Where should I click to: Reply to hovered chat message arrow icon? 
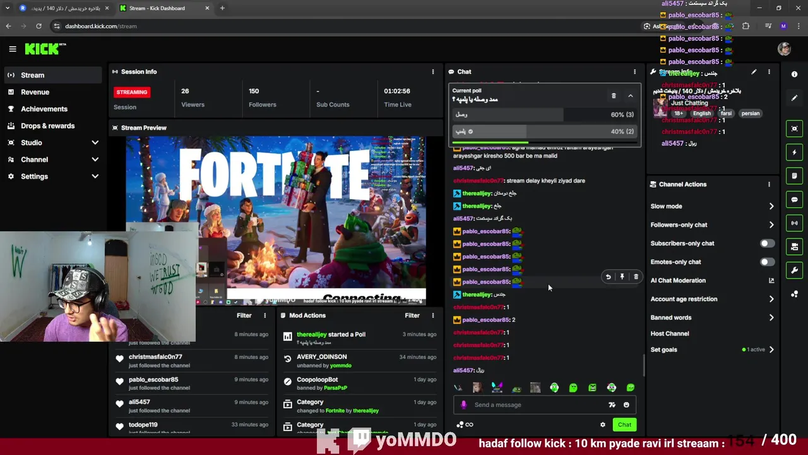point(608,277)
